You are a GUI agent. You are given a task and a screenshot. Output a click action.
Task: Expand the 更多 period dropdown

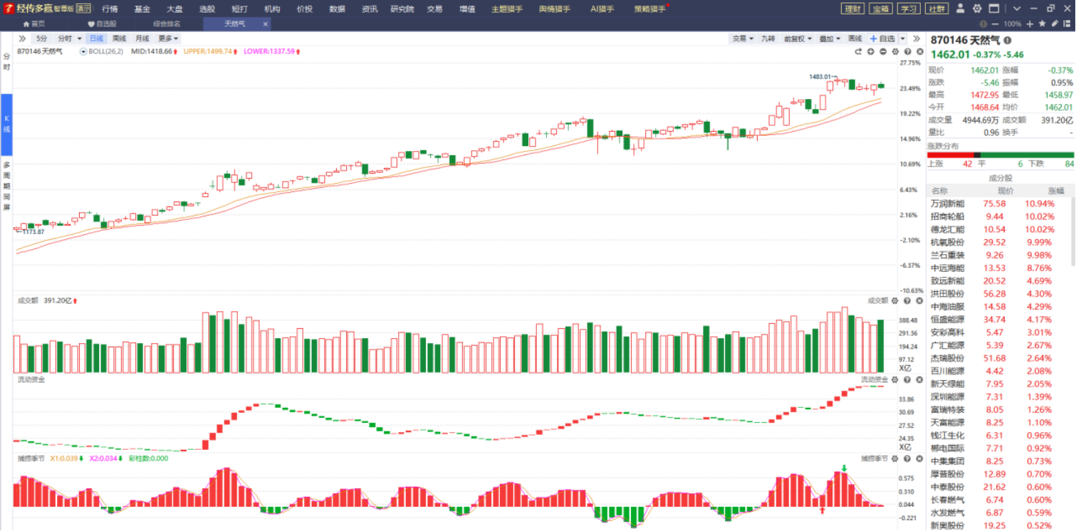tap(168, 38)
